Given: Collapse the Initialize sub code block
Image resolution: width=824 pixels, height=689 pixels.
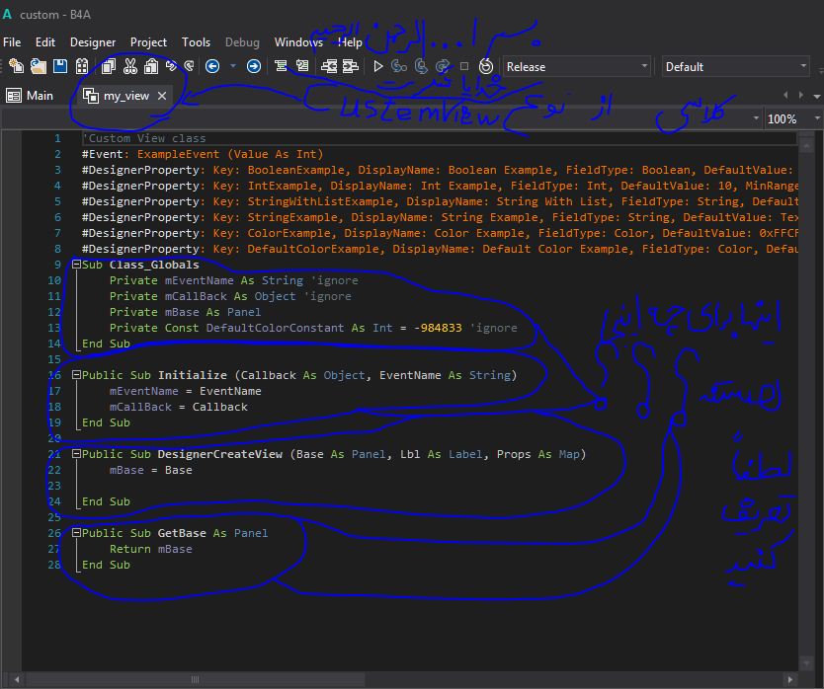Looking at the screenshot, I should (76, 375).
